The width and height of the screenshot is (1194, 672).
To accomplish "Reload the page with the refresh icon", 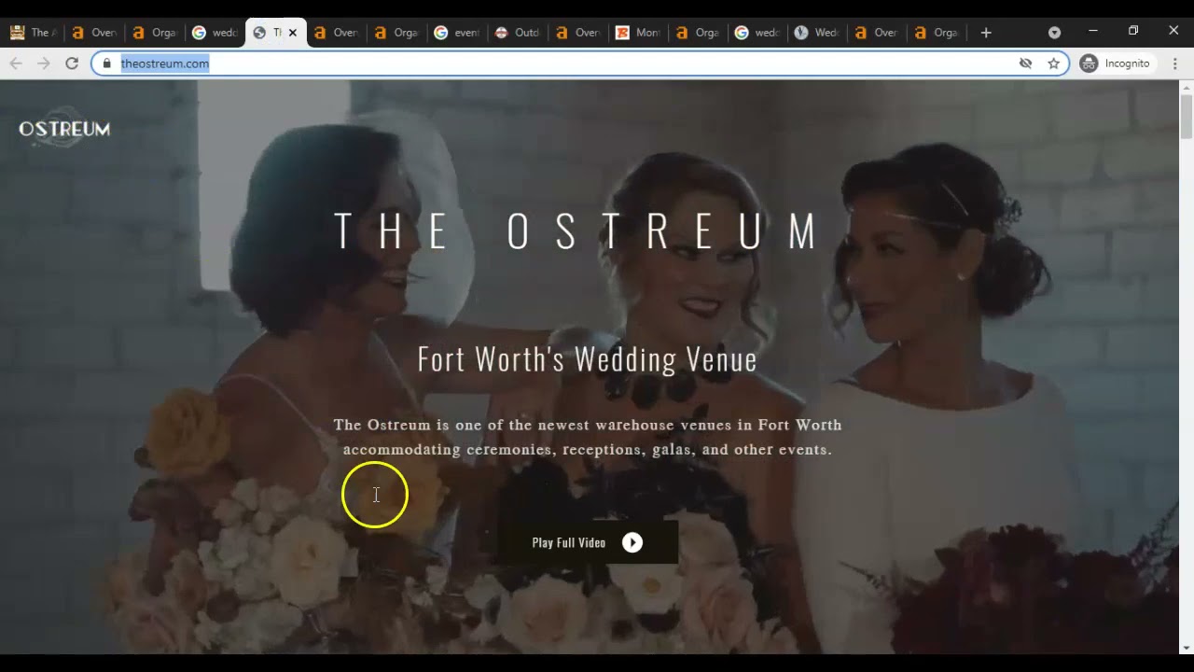I will pyautogui.click(x=72, y=63).
